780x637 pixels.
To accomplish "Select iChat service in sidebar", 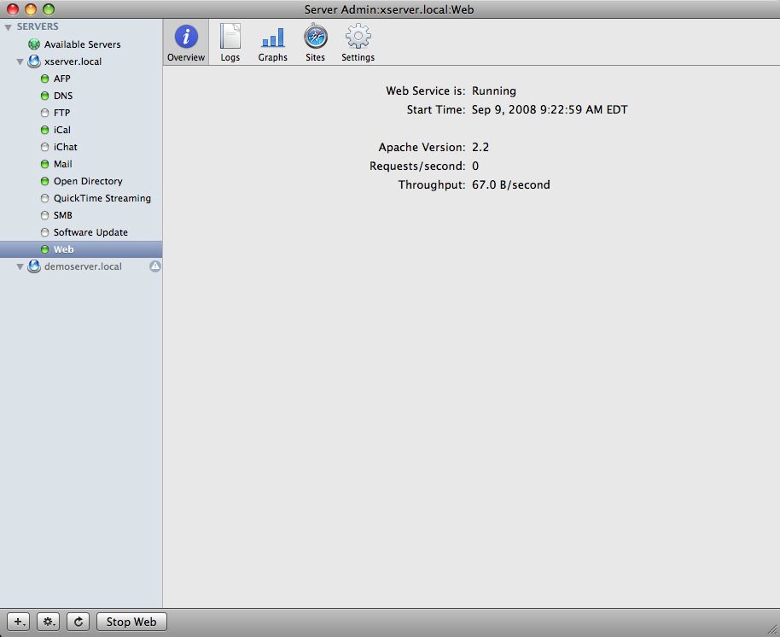I will (x=65, y=147).
